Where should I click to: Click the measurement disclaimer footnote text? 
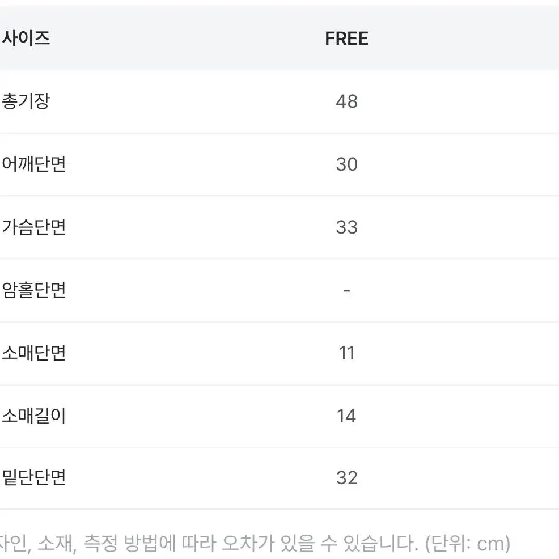(255, 543)
